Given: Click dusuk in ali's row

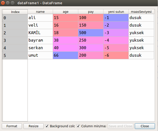Looking at the screenshot, I should (x=141, y=18).
